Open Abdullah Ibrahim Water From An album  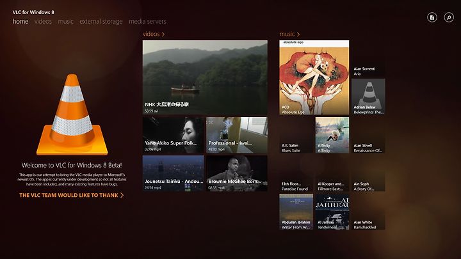tap(296, 212)
